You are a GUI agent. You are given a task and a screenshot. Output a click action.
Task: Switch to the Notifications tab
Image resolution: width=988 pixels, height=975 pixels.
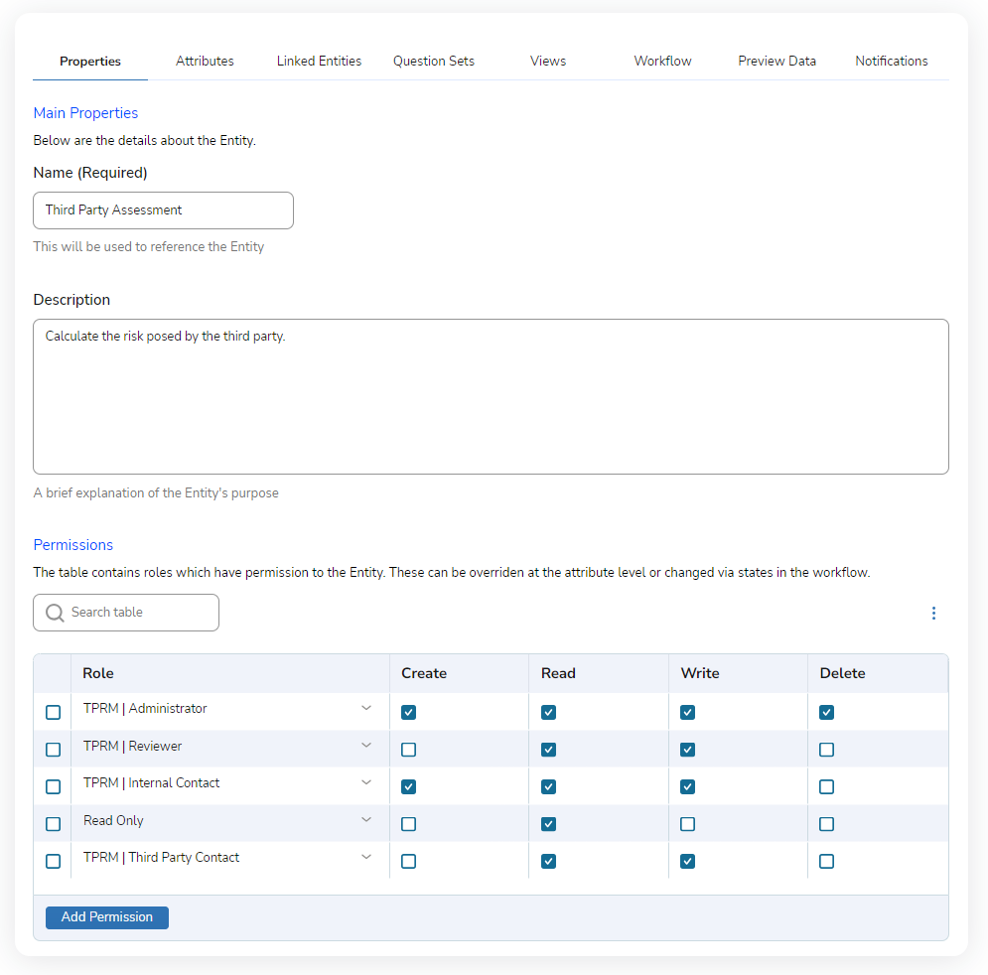pyautogui.click(x=891, y=61)
